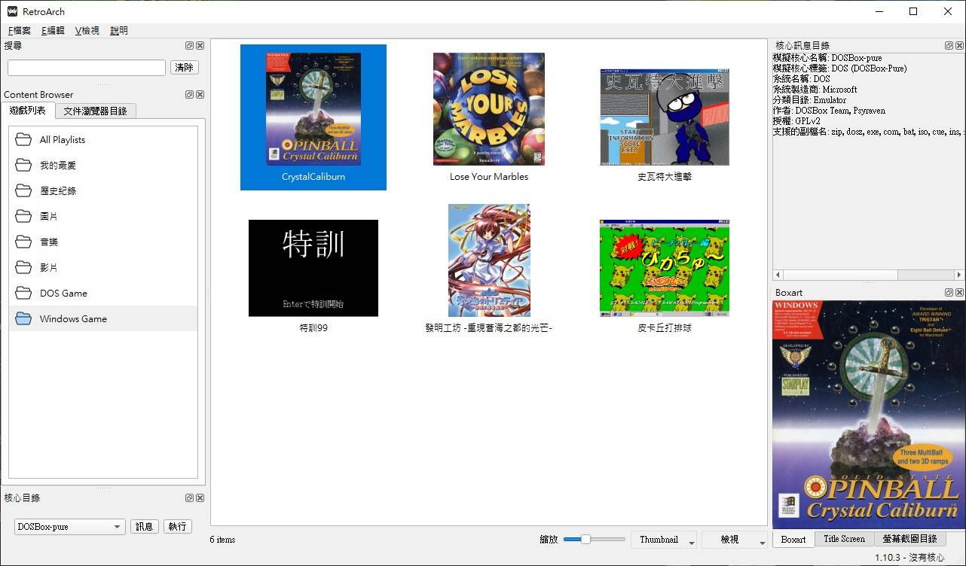966x566 pixels.
Task: Click the 音樂 folder icon
Action: pyautogui.click(x=23, y=242)
